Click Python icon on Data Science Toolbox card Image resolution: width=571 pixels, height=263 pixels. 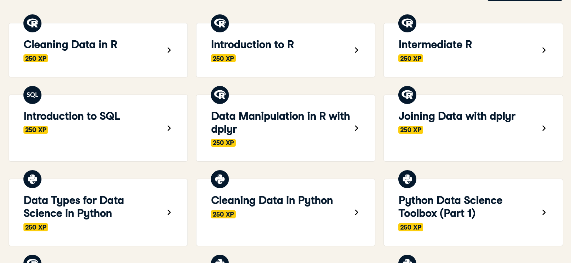coord(407,179)
